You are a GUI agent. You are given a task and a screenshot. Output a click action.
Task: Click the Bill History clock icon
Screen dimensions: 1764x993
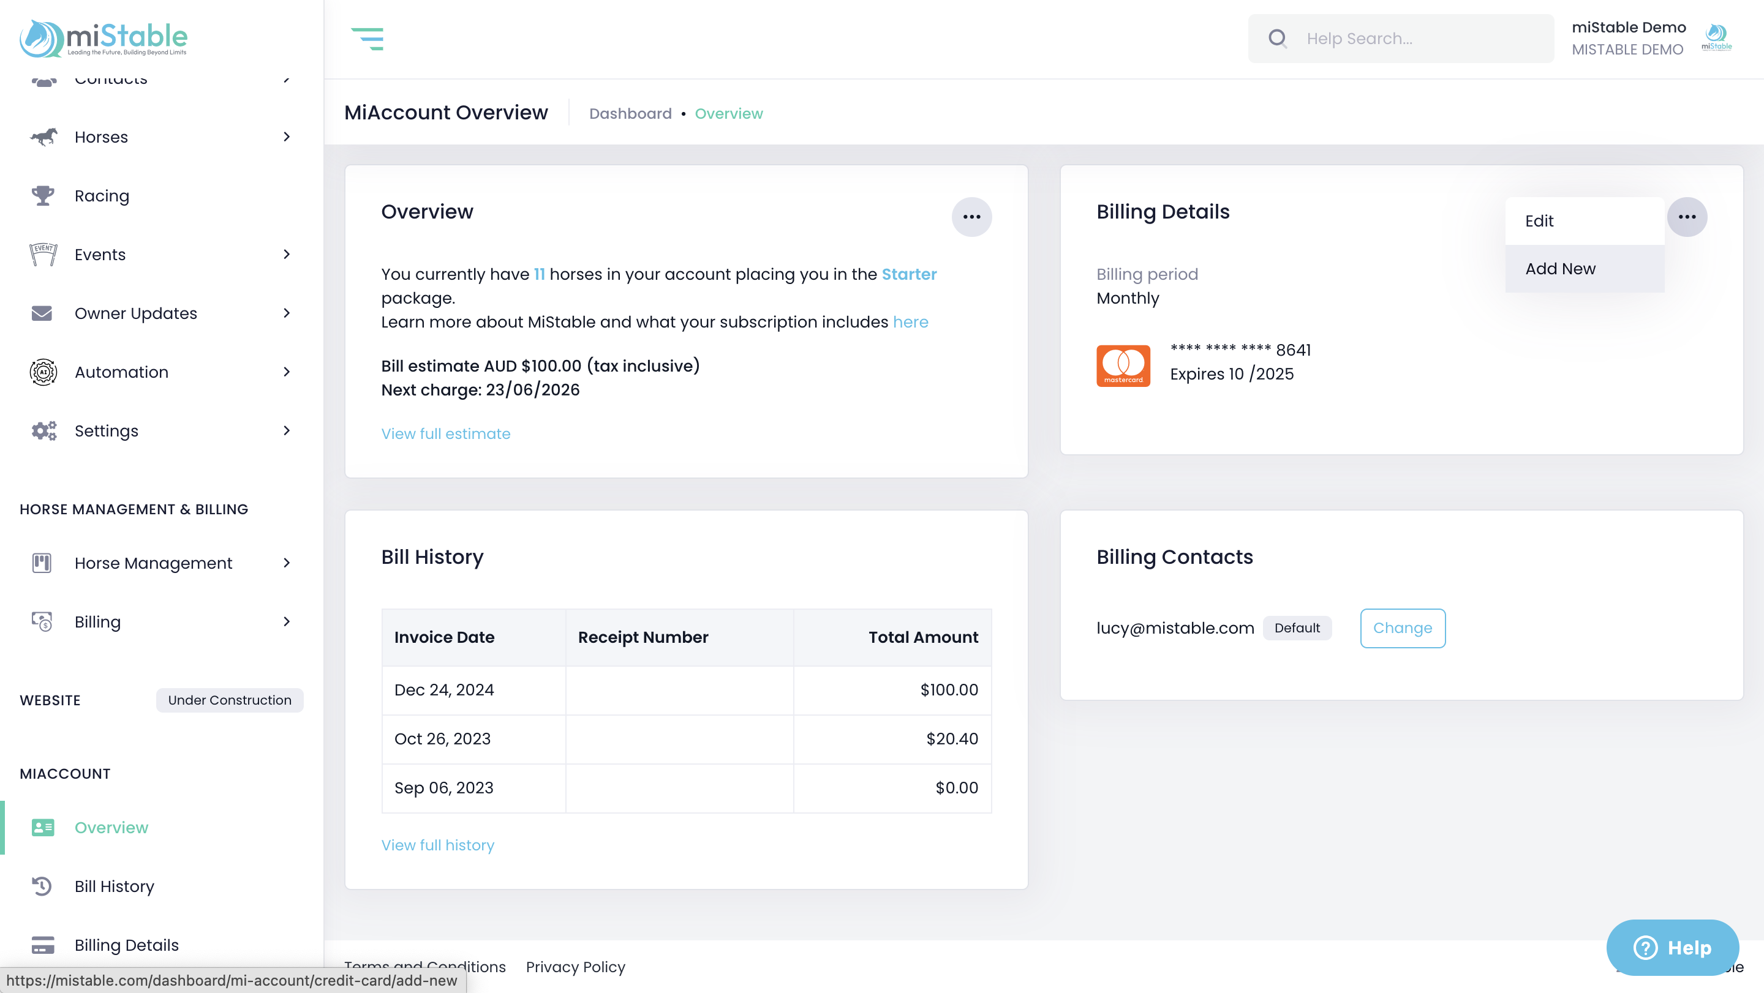pyautogui.click(x=42, y=886)
